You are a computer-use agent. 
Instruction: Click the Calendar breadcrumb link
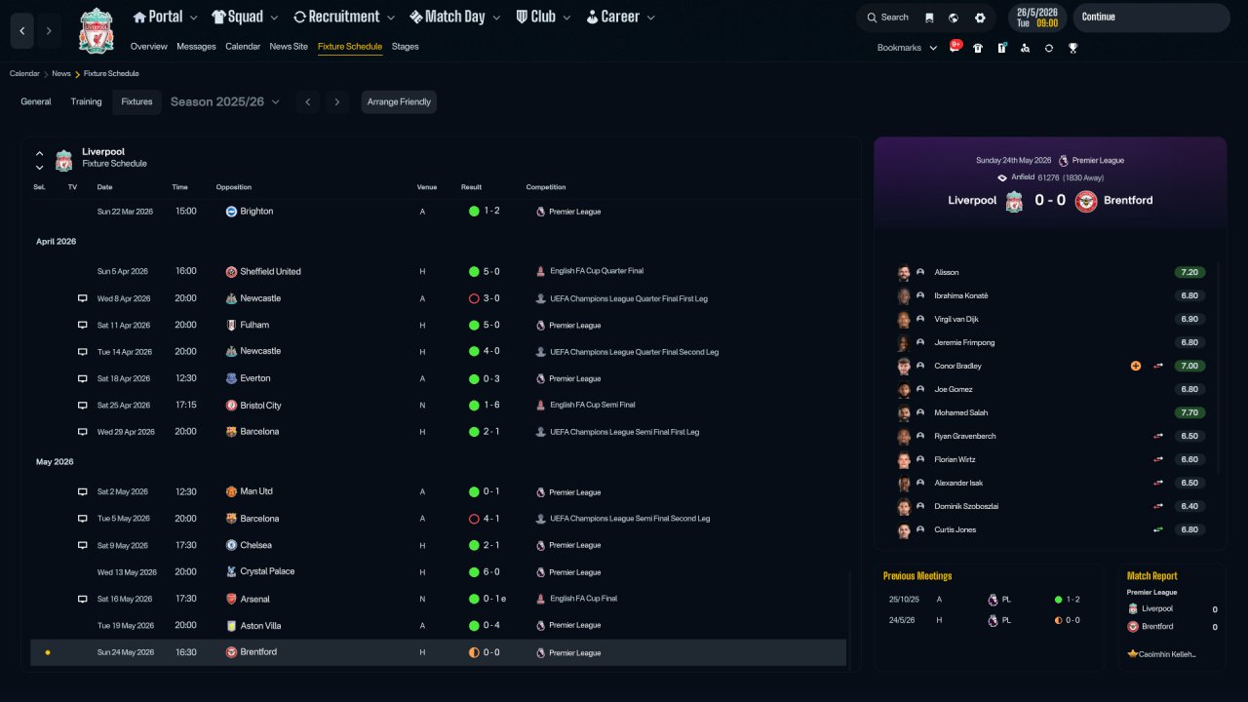(x=24, y=74)
